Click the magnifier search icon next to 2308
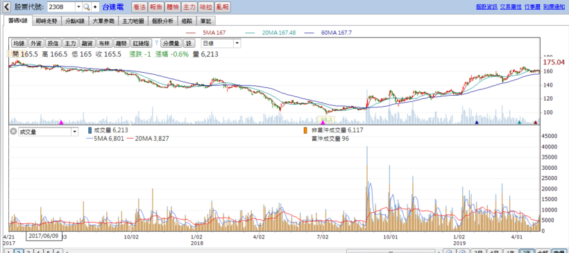The width and height of the screenshot is (569, 253). [87, 7]
